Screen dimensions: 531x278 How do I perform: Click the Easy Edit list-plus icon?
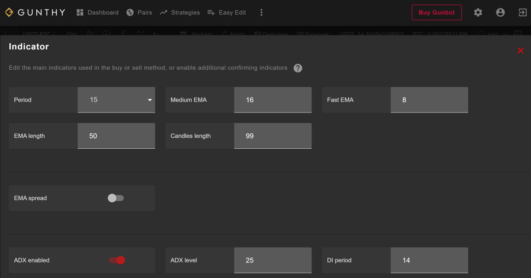[x=211, y=12]
